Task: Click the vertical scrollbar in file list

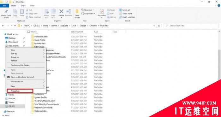Action: tap(219, 65)
